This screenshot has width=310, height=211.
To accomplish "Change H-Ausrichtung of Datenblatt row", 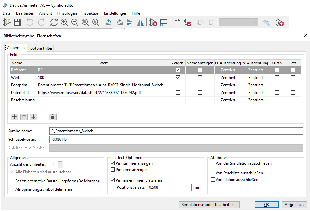I will coord(228,92).
